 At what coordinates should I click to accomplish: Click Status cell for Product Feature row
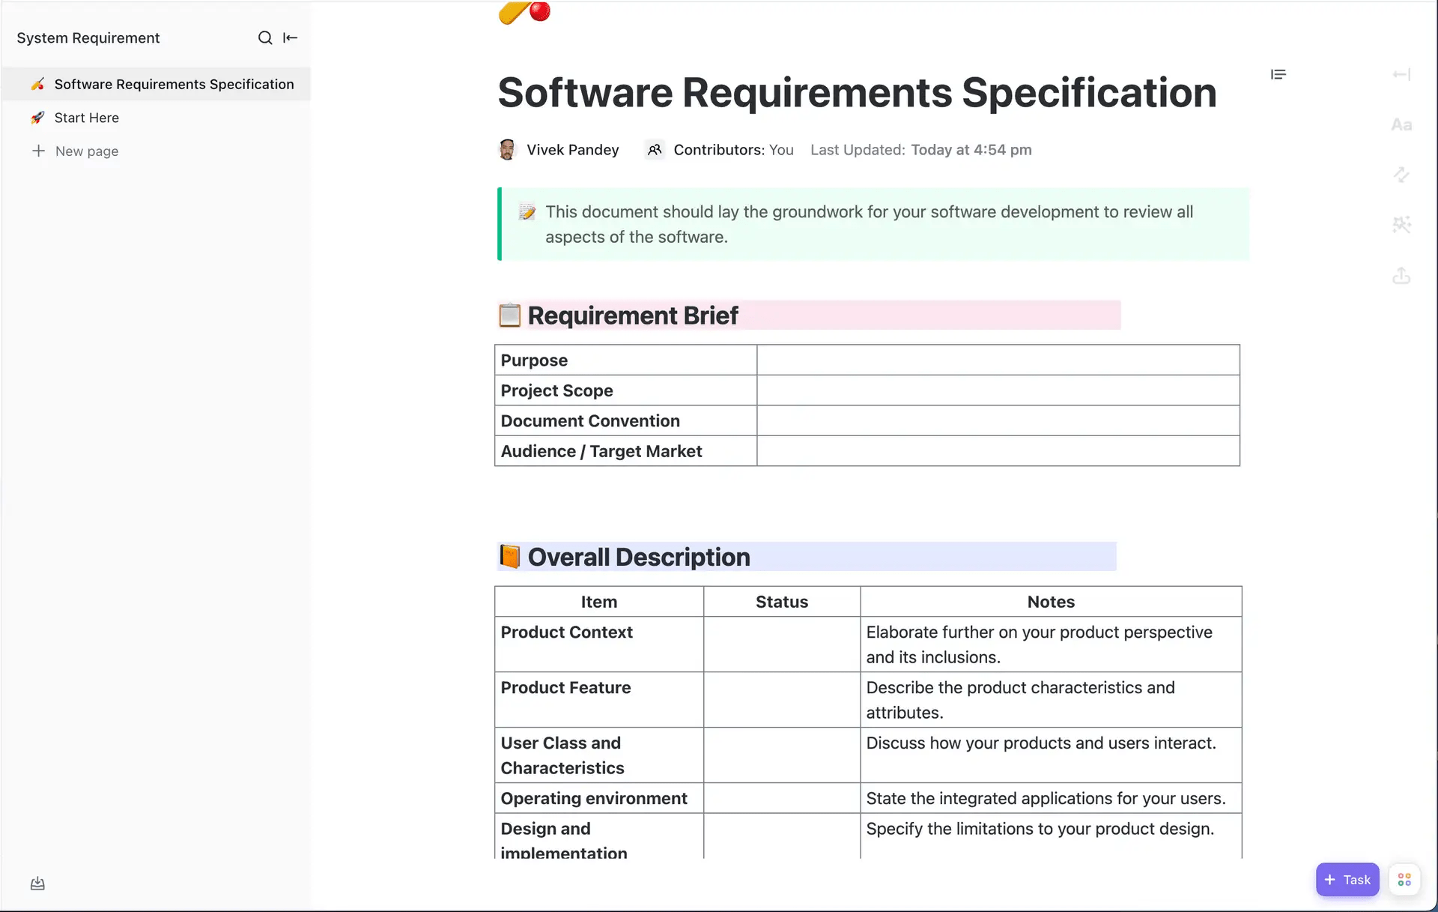point(782,699)
